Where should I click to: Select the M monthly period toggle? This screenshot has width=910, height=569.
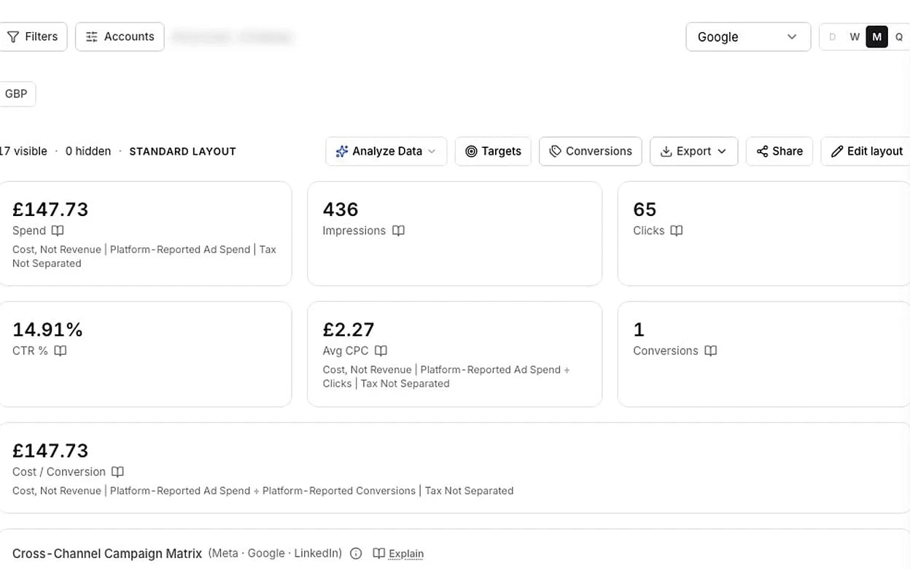pyautogui.click(x=876, y=37)
